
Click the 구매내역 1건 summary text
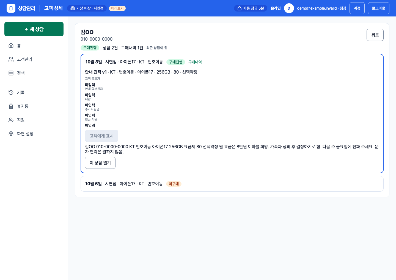[132, 48]
